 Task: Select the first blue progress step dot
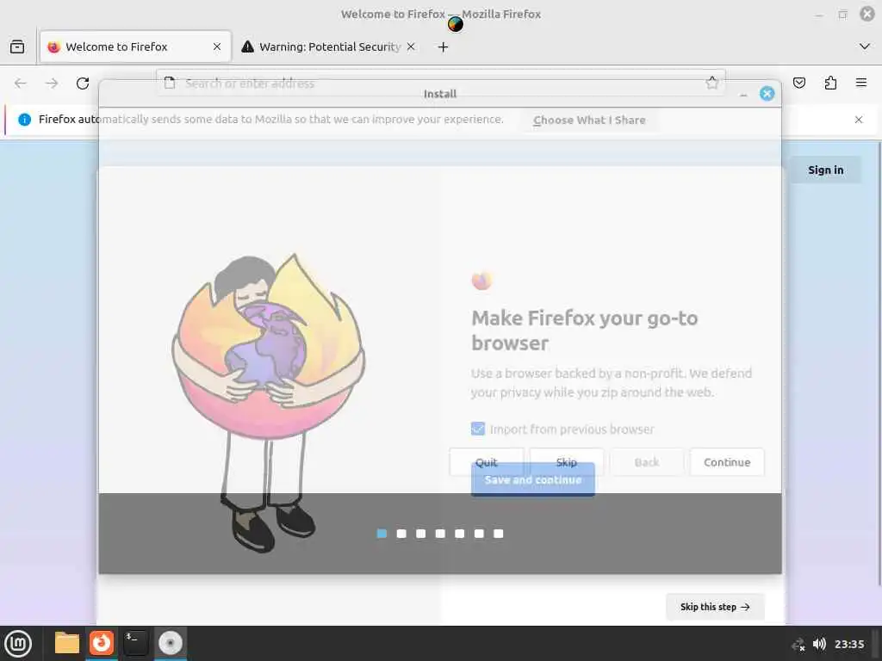pos(382,534)
